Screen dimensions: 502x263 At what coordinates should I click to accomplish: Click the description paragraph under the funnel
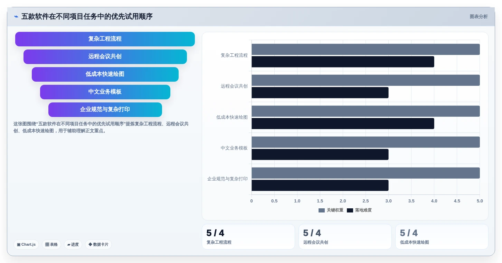point(101,127)
